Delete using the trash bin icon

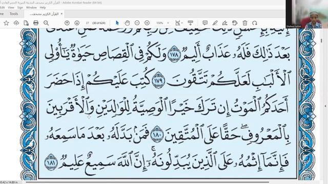point(245,23)
